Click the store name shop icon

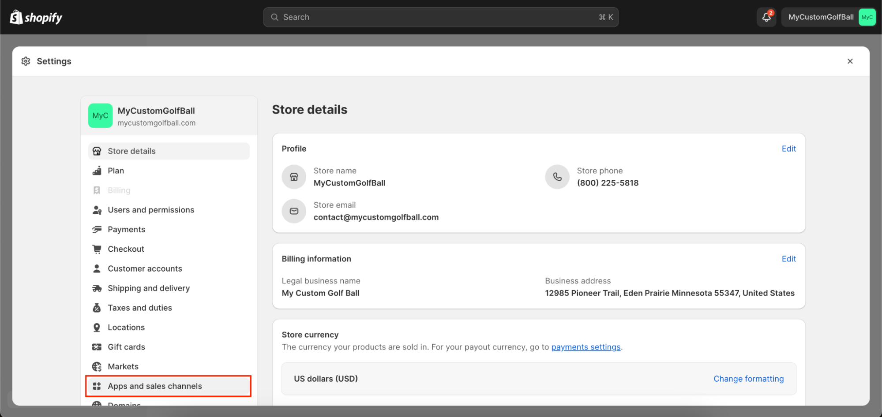coord(294,177)
